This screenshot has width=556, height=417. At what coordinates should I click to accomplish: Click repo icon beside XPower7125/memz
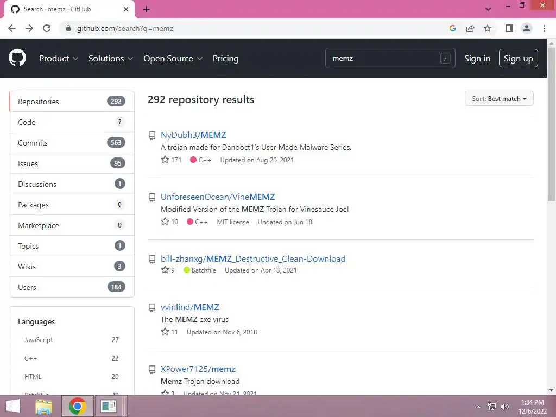(x=152, y=369)
